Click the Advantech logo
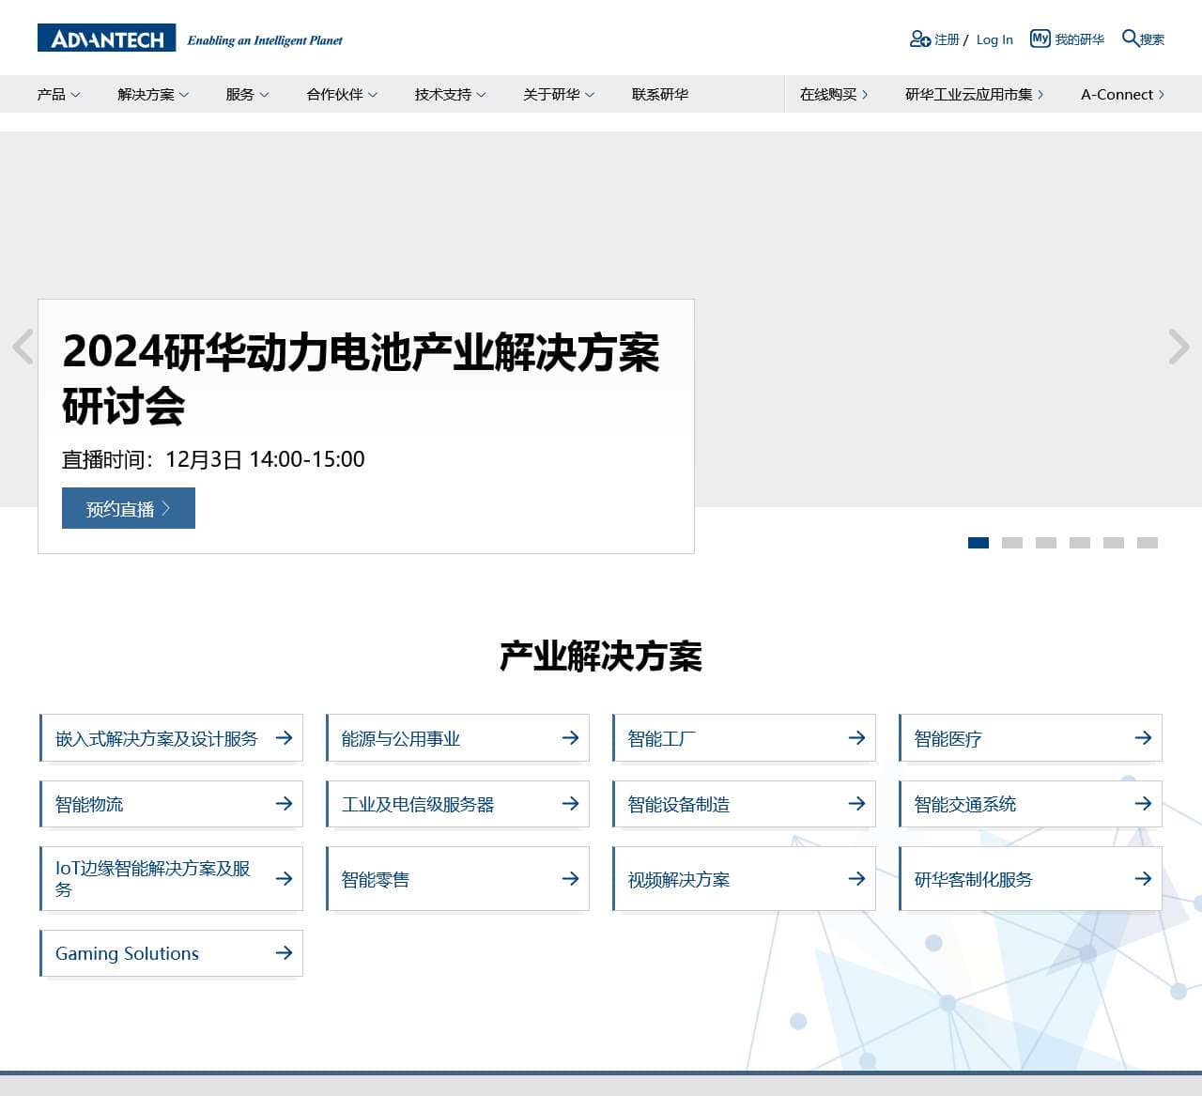Screen dimensions: 1202x1096 [107, 39]
